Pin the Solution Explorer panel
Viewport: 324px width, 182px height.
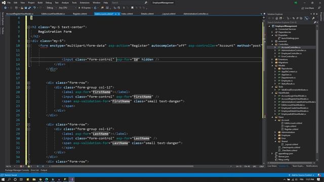coord(314,14)
